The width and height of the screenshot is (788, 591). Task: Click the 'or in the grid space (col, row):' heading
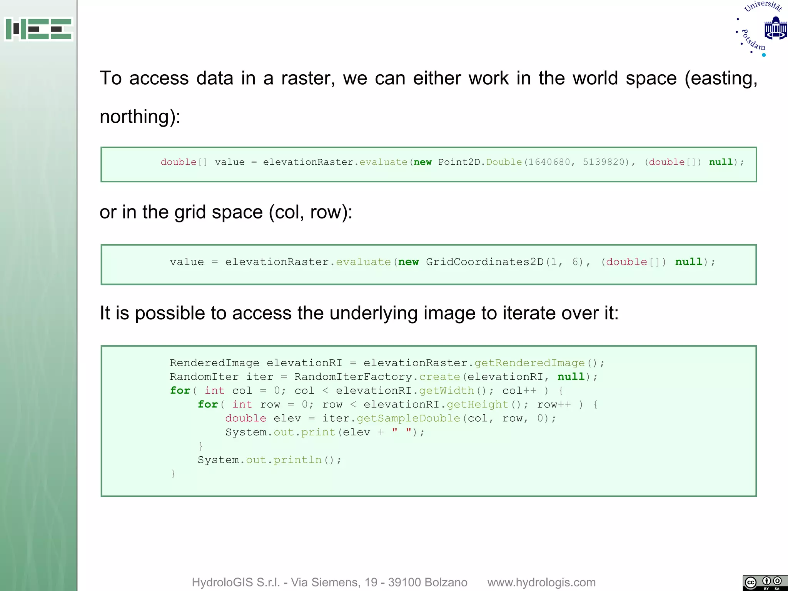click(x=226, y=212)
